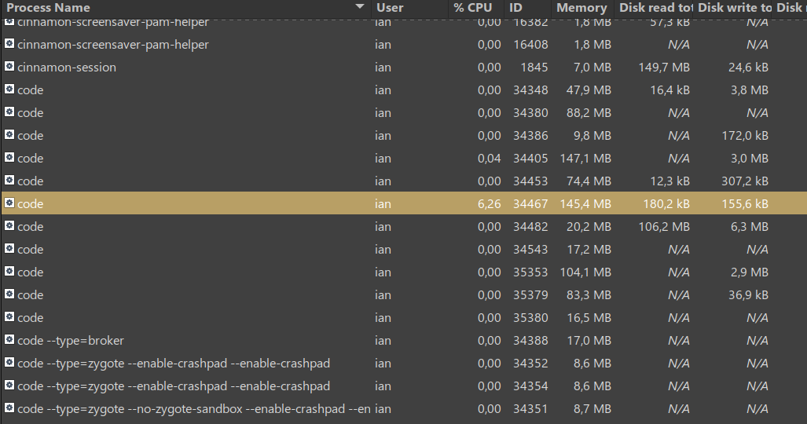Sort by the Process Name column header
This screenshot has height=424, width=807.
[185, 8]
